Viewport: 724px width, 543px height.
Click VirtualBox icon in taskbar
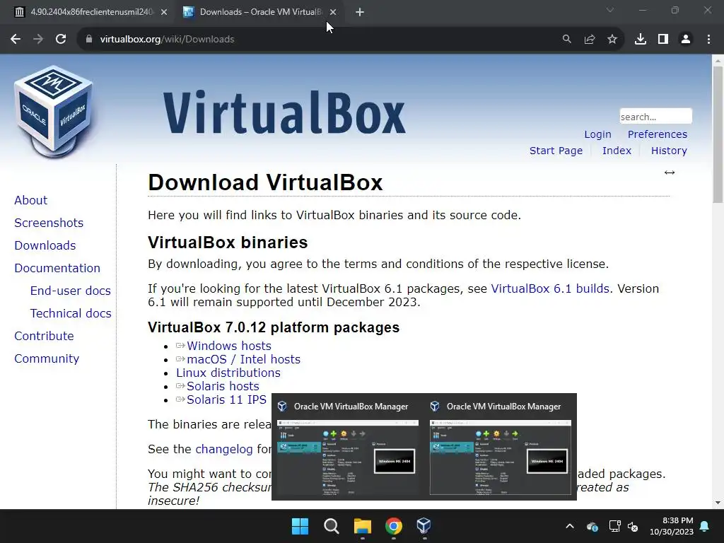coord(424,525)
